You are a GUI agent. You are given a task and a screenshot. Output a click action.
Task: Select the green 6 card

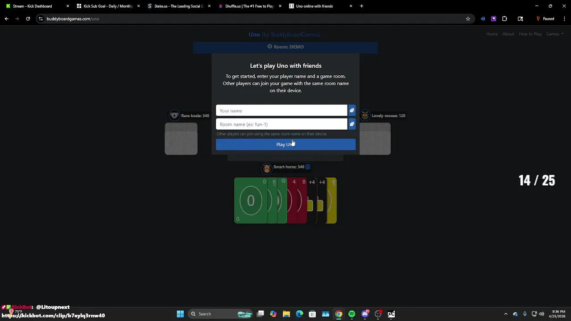[x=273, y=201]
